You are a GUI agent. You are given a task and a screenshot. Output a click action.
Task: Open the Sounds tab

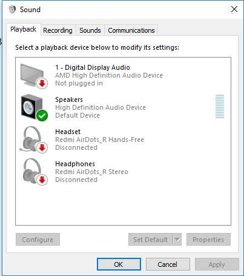point(90,30)
